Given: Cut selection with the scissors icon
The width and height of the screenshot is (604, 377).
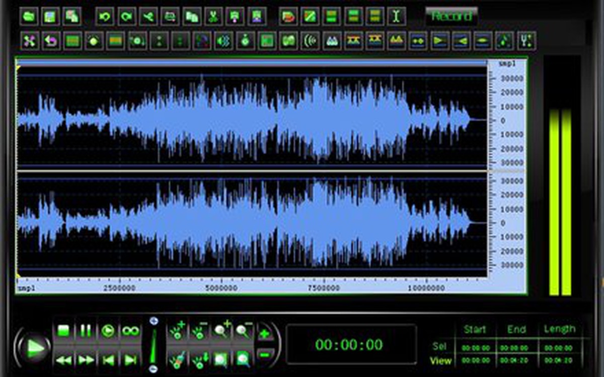Looking at the screenshot, I should pyautogui.click(x=213, y=16).
